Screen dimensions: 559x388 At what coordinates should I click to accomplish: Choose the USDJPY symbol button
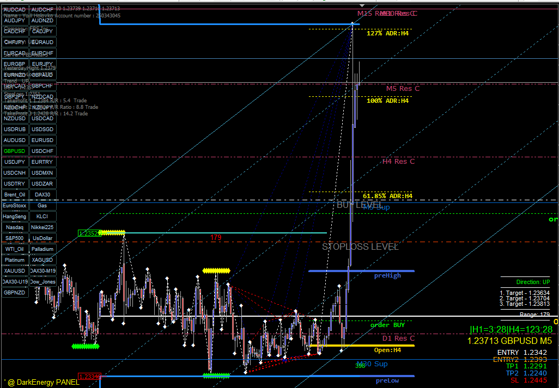click(x=15, y=162)
